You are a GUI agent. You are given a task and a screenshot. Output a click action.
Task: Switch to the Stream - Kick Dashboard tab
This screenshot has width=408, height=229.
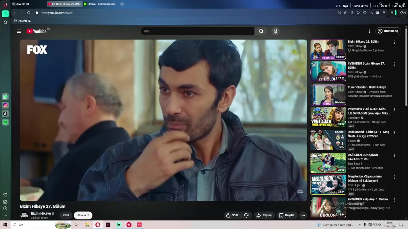coord(100,4)
